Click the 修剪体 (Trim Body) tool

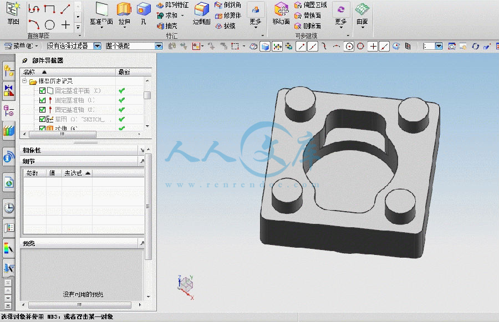[x=228, y=16]
